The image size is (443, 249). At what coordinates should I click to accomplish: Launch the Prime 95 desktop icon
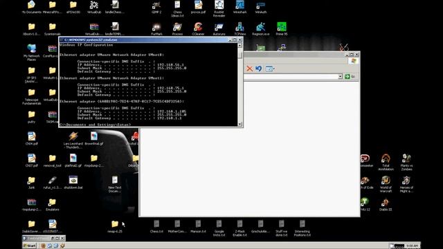coord(282,29)
